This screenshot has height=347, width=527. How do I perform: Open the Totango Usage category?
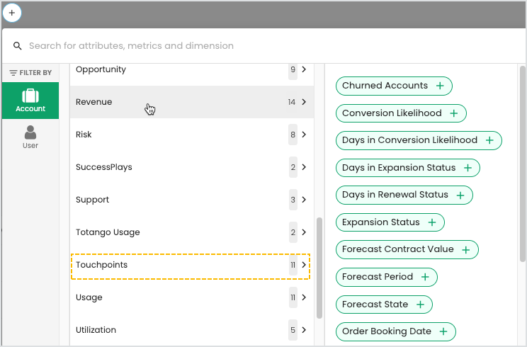point(191,232)
